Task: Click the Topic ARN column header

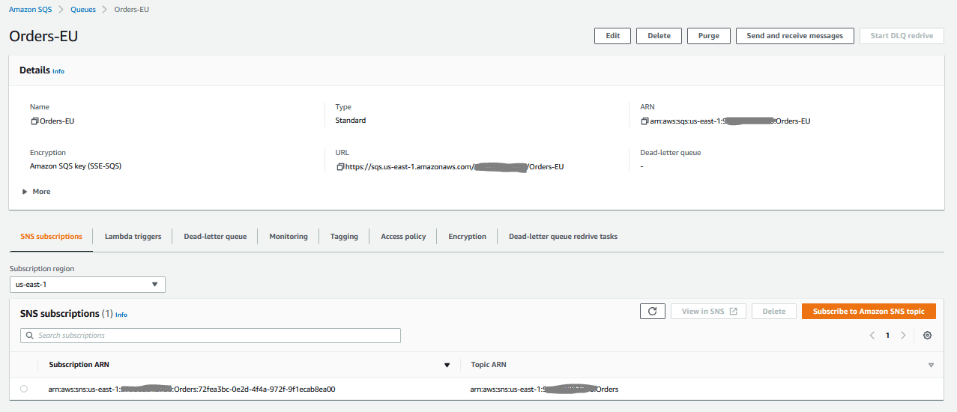Action: pos(489,365)
